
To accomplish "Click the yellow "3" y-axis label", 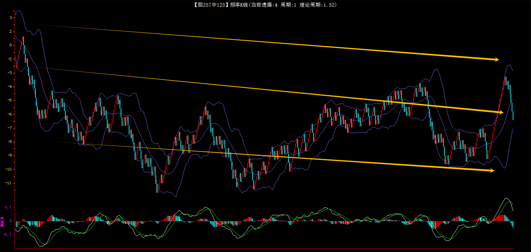I will (11, 18).
